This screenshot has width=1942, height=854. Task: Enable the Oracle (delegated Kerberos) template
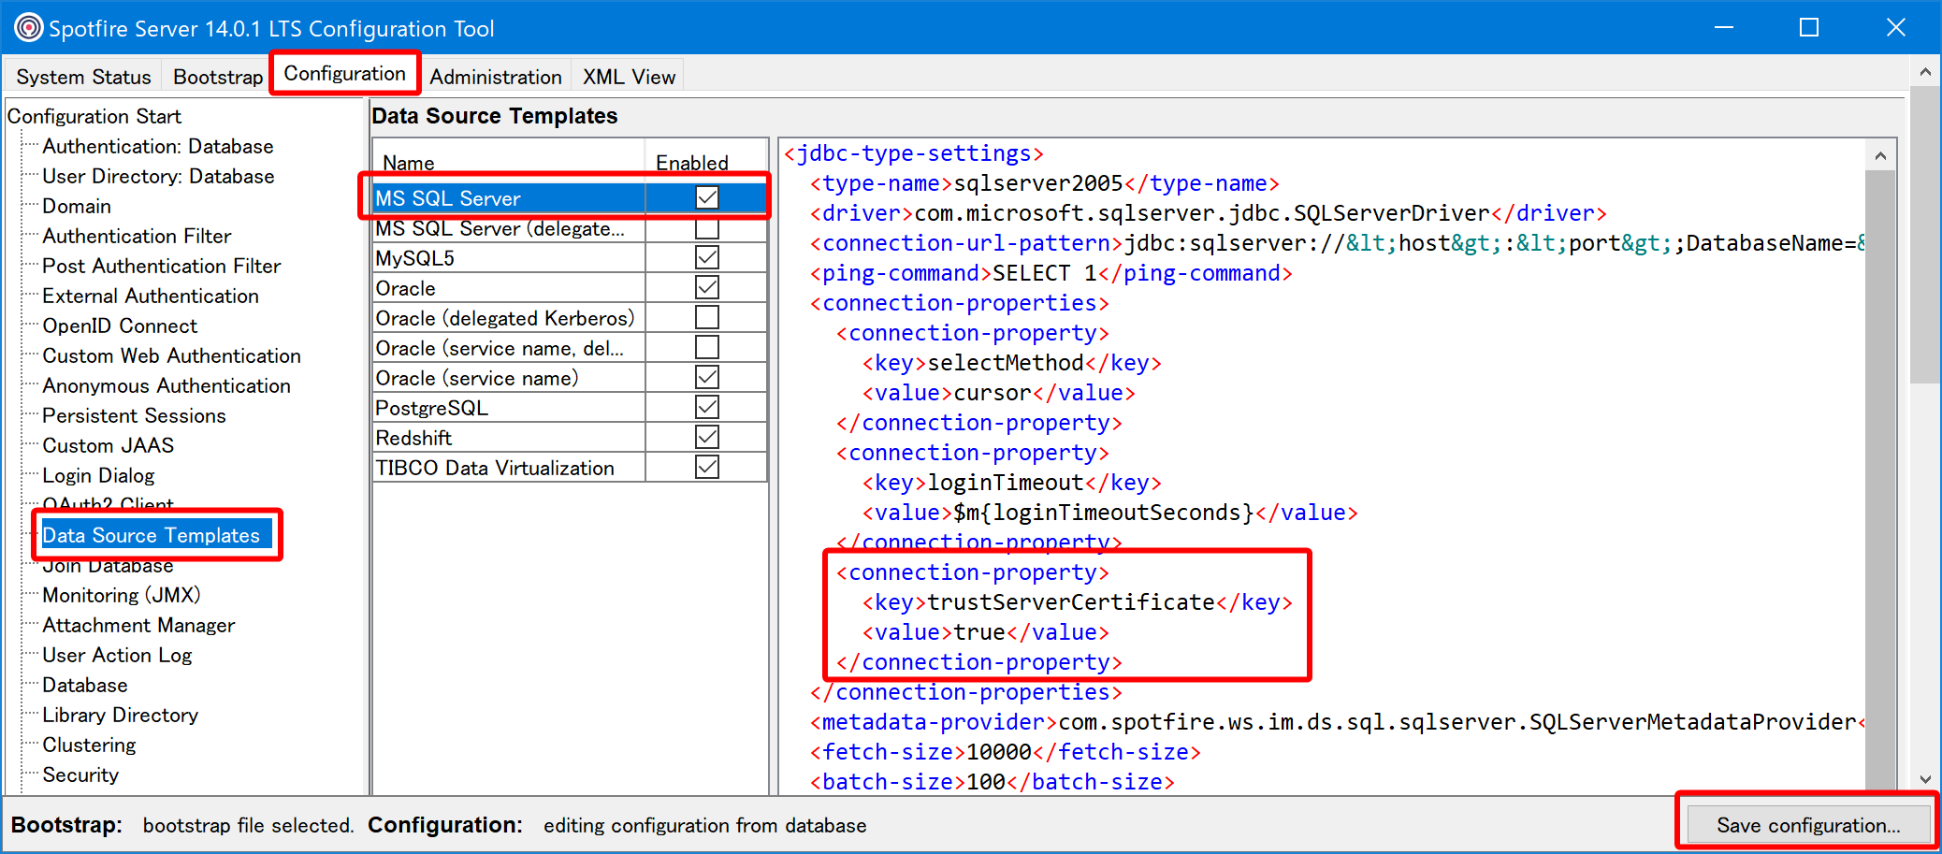point(707,316)
